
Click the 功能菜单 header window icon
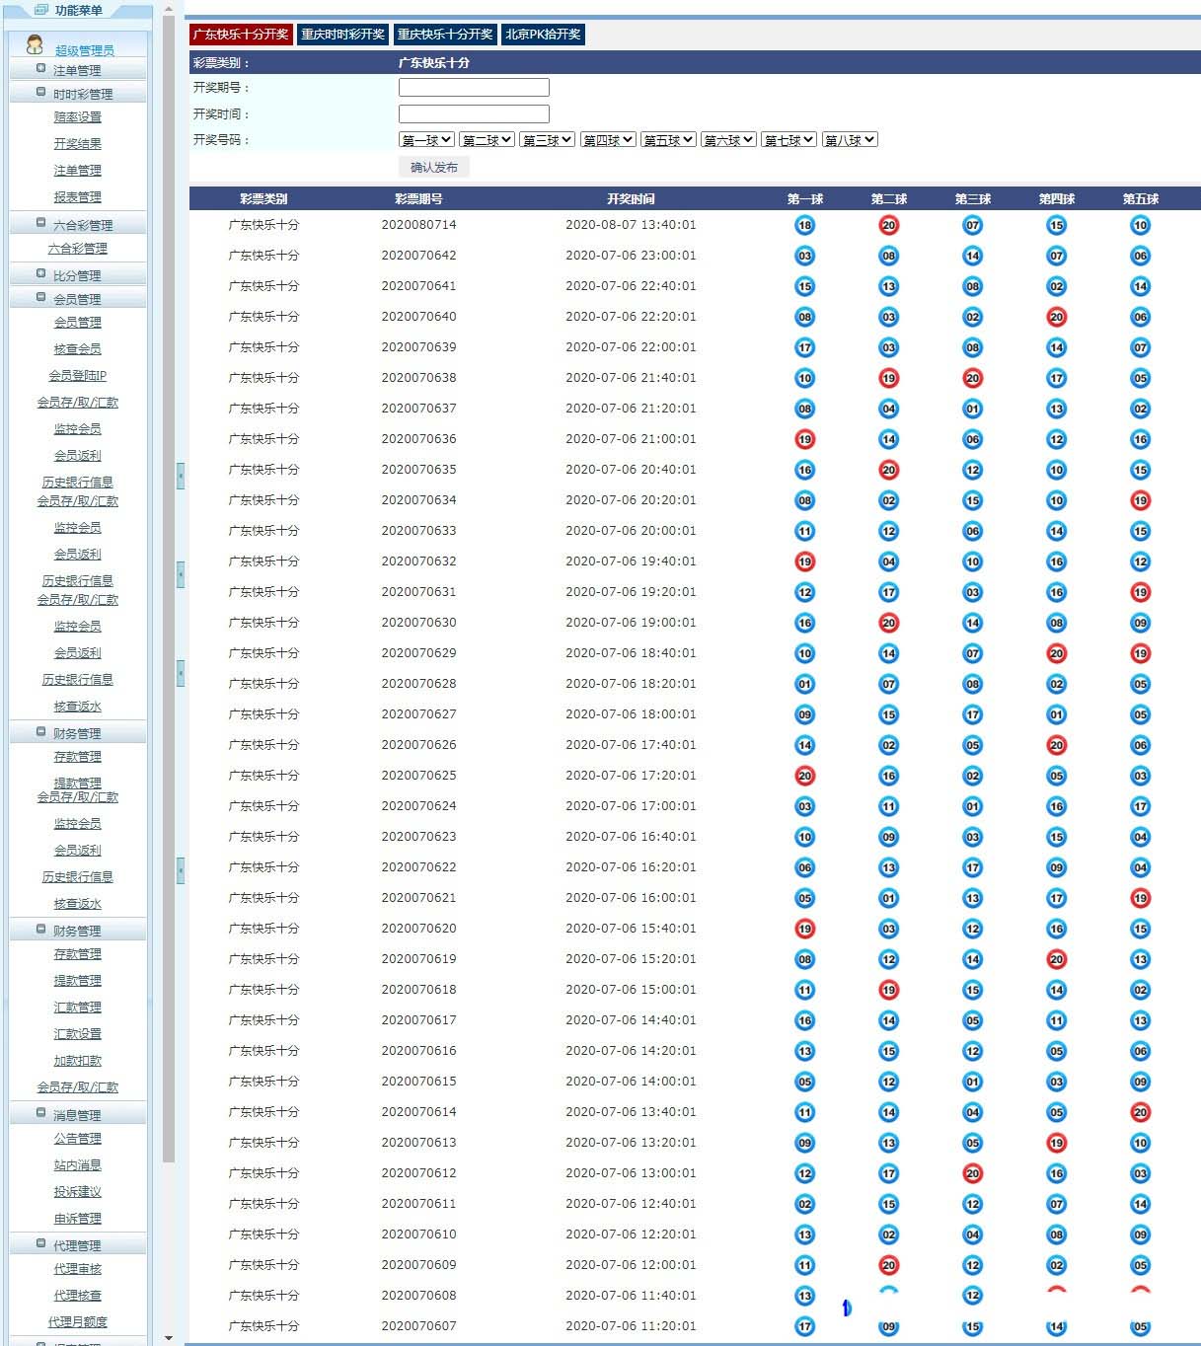(40, 10)
